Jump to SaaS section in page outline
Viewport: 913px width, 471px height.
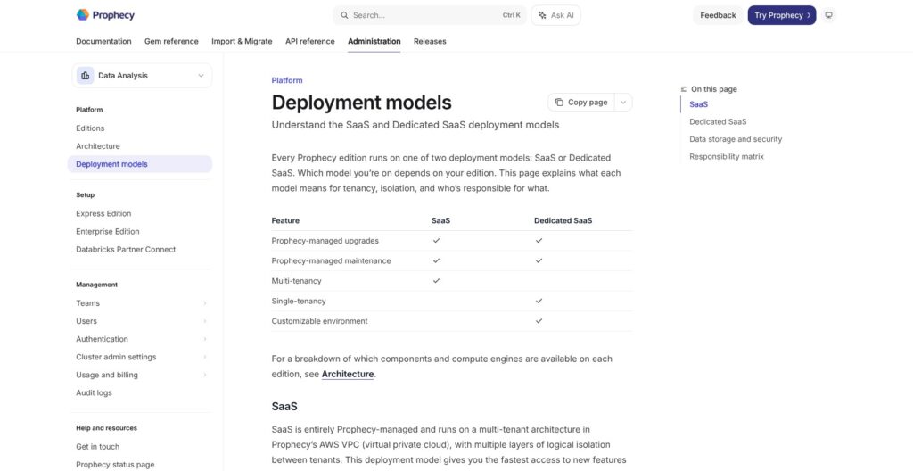tap(699, 104)
